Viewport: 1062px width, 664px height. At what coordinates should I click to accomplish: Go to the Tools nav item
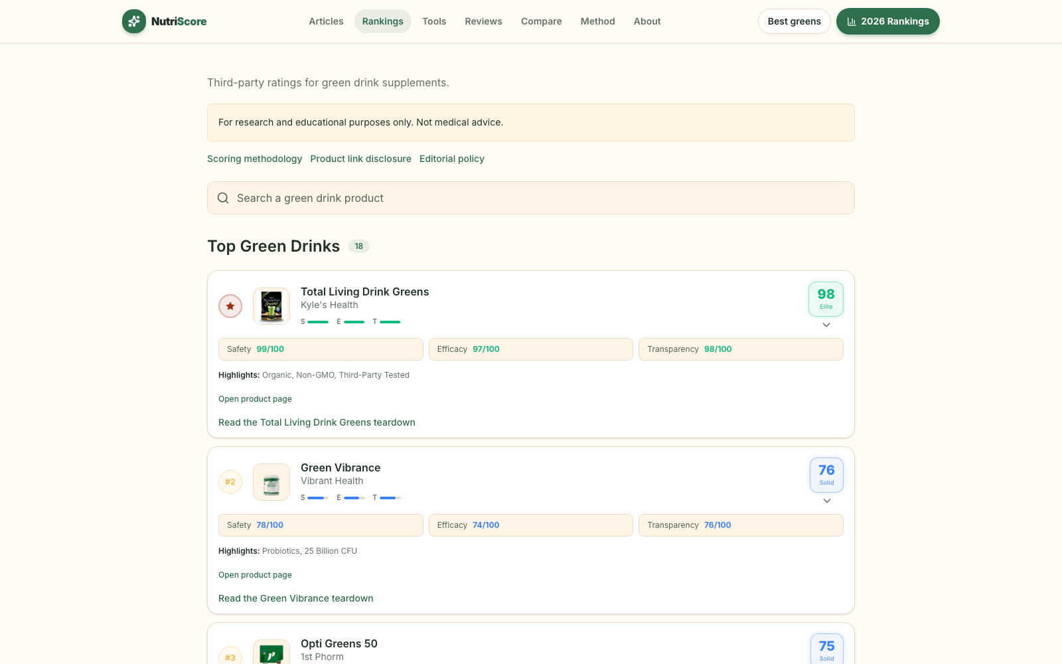[x=434, y=21]
